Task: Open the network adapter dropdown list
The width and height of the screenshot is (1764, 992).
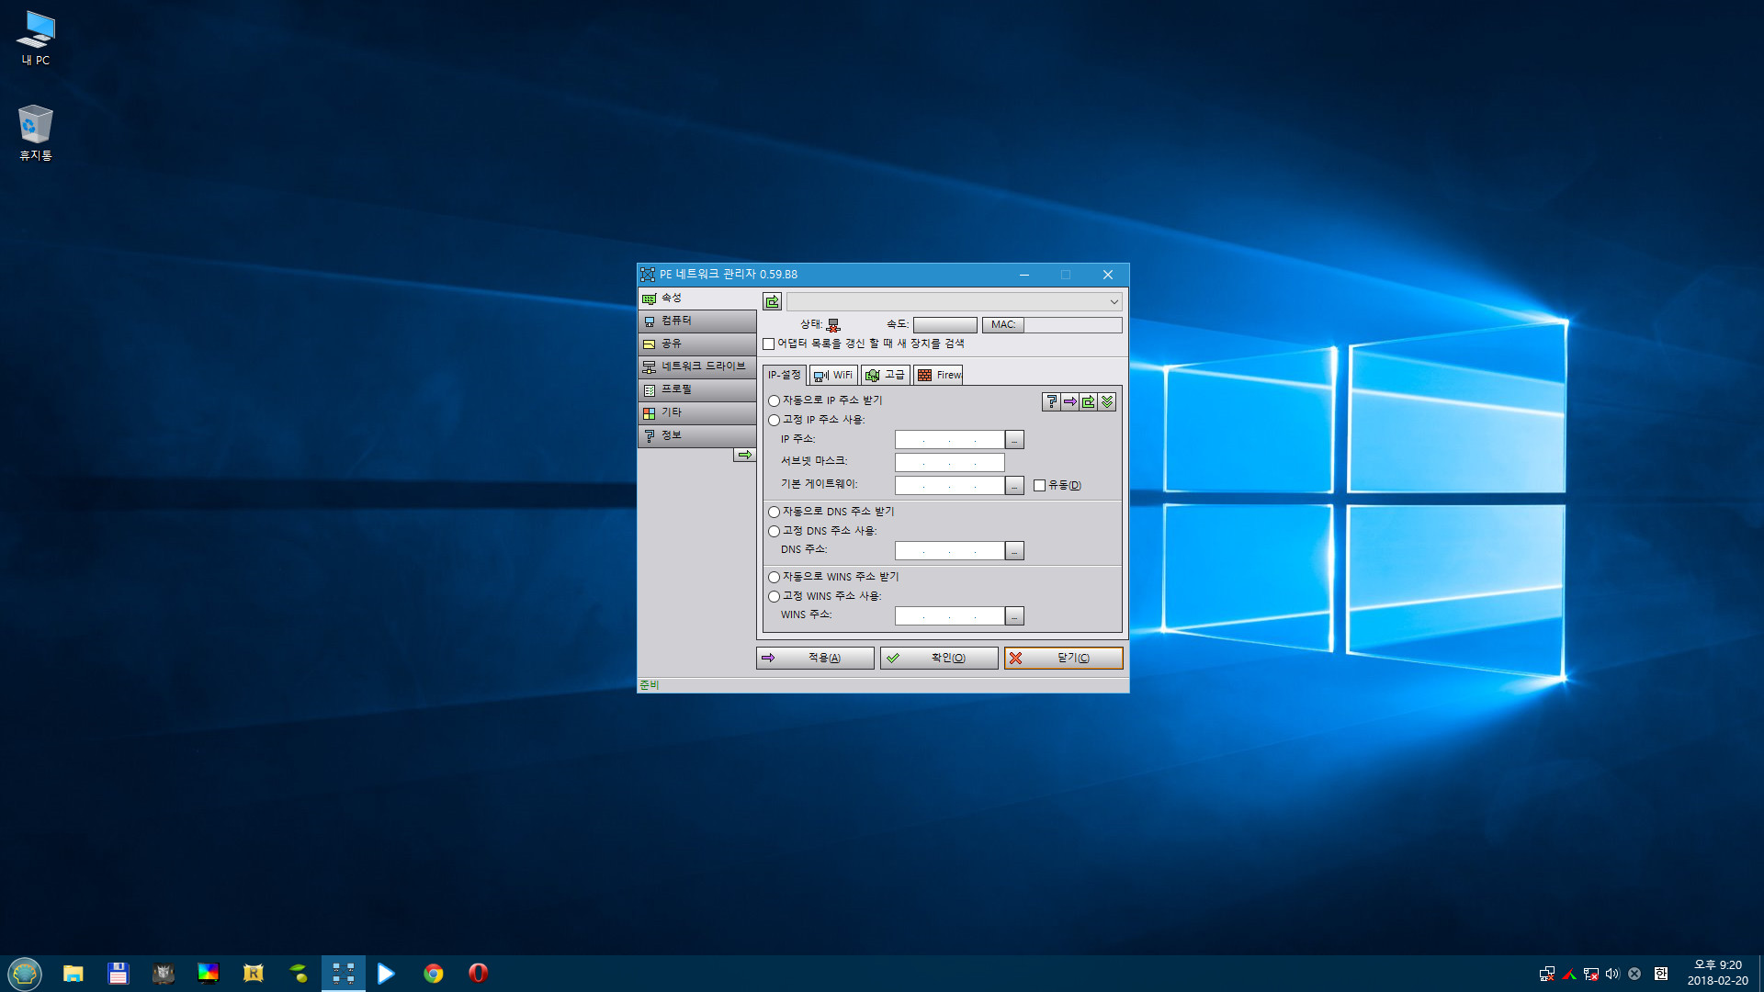Action: tap(954, 301)
